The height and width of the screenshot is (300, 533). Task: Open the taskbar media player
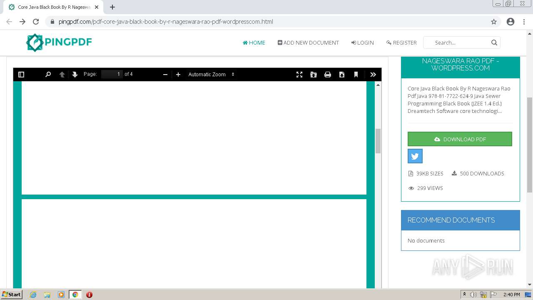tap(61, 295)
